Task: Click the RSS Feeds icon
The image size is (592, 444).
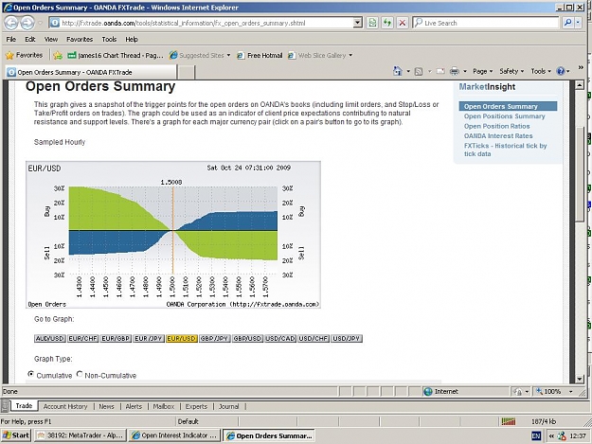Action: (x=419, y=71)
